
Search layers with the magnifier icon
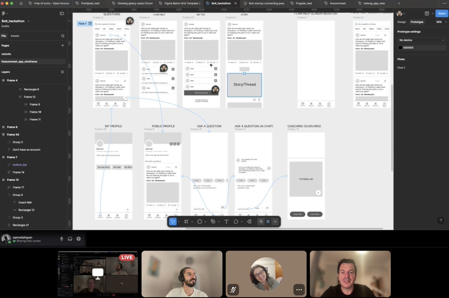coord(63,36)
